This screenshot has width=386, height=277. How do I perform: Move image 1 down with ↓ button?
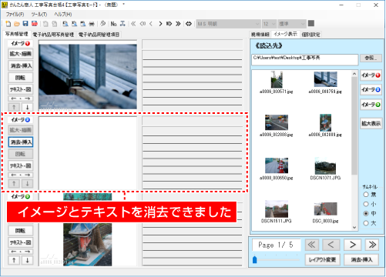(x=27, y=107)
